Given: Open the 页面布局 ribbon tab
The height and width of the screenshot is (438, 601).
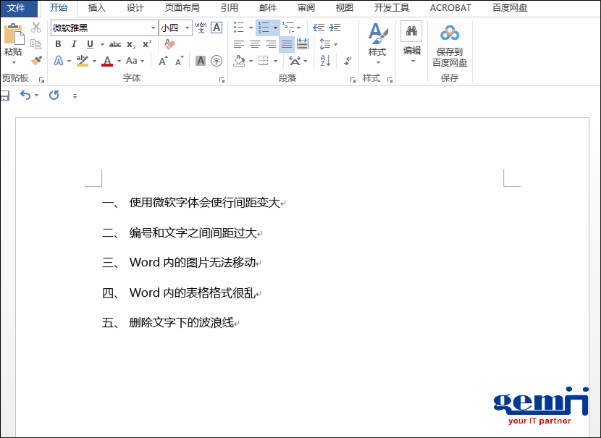Looking at the screenshot, I should [x=182, y=8].
